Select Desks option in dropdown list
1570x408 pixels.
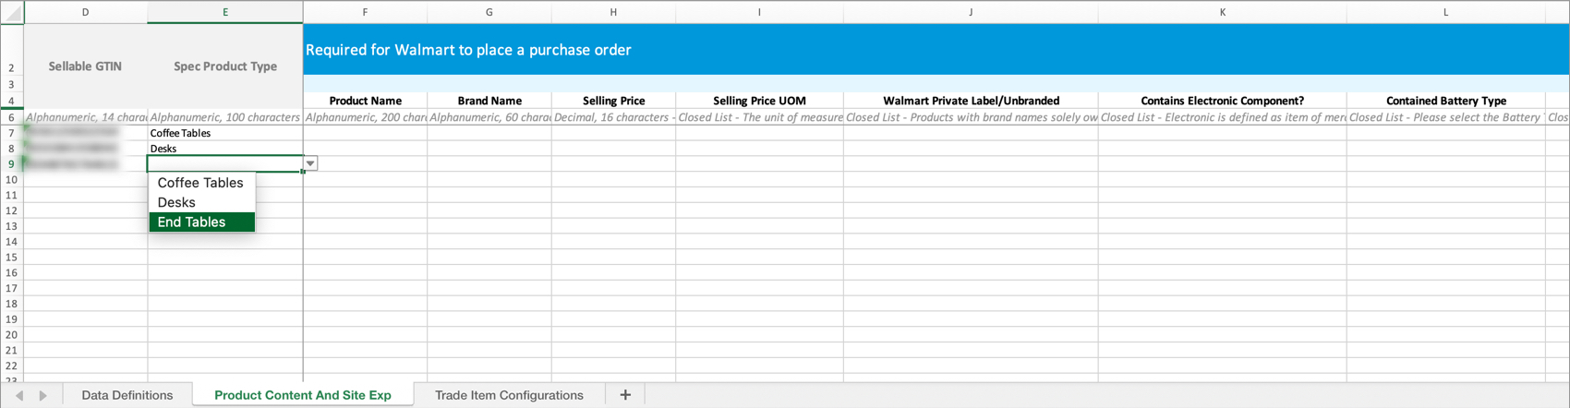coord(176,202)
